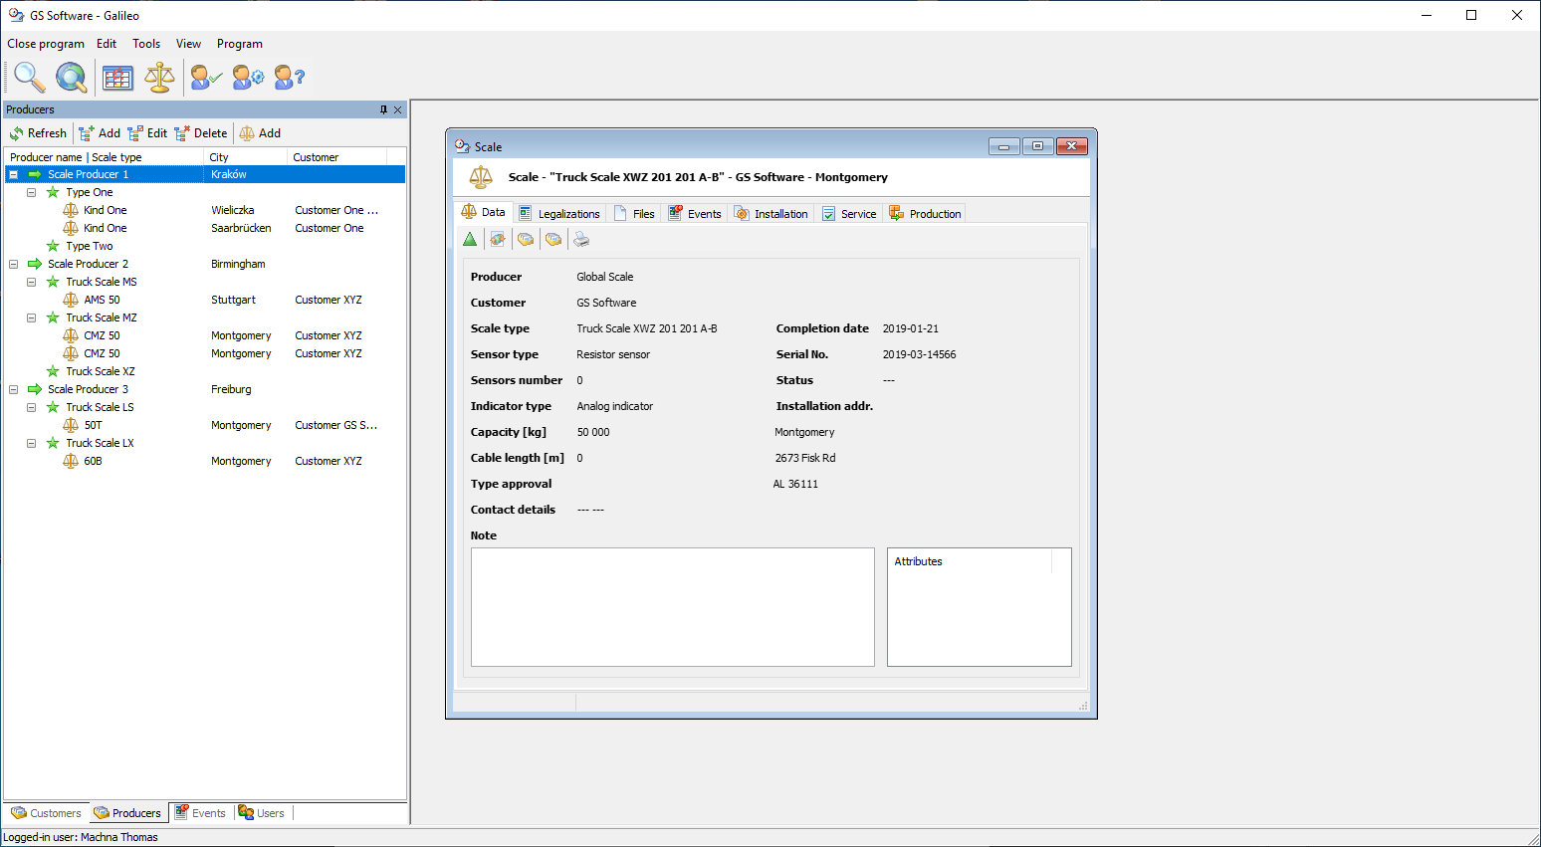This screenshot has height=847, width=1541.
Task: Pin the Producers panel with pushpin icon
Action: click(x=383, y=109)
